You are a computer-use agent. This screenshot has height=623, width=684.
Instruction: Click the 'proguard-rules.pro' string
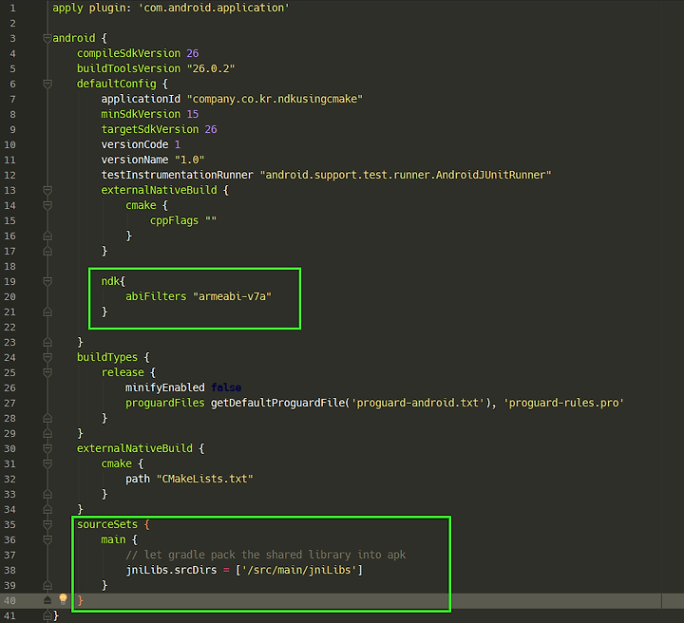click(563, 403)
